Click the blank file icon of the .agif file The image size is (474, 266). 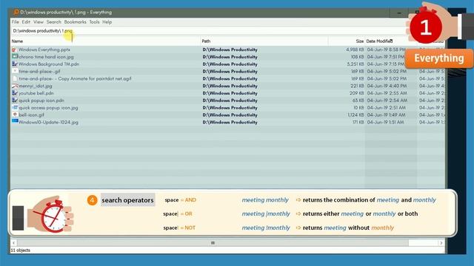[x=15, y=78]
